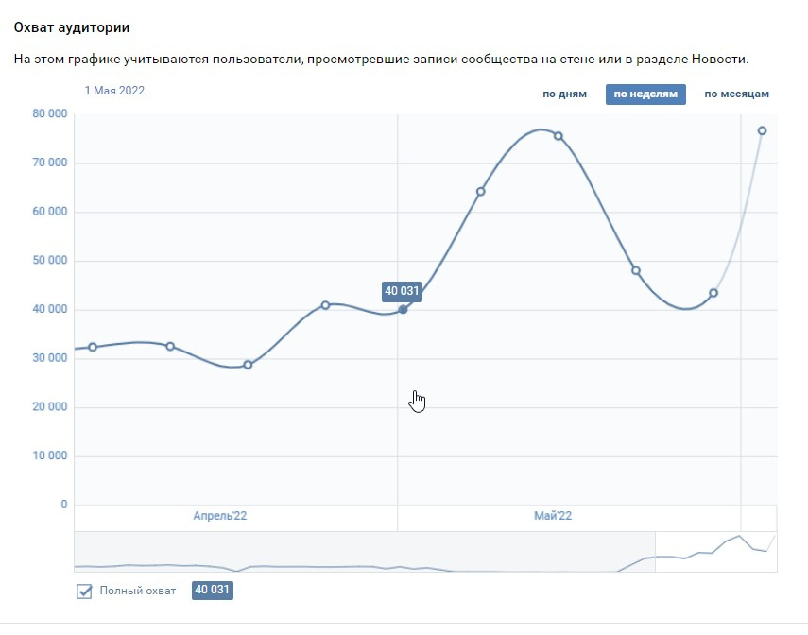The image size is (808, 635).
Task: Click the data point near 48 000
Action: pos(636,270)
